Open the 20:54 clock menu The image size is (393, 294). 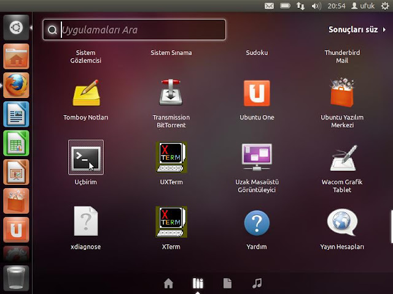coord(337,6)
